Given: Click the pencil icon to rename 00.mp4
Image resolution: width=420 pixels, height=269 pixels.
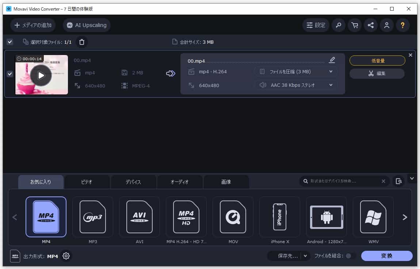Looking at the screenshot, I should click(332, 60).
